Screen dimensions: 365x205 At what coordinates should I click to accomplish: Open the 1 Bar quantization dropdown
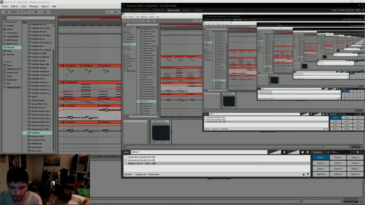coord(46,12)
